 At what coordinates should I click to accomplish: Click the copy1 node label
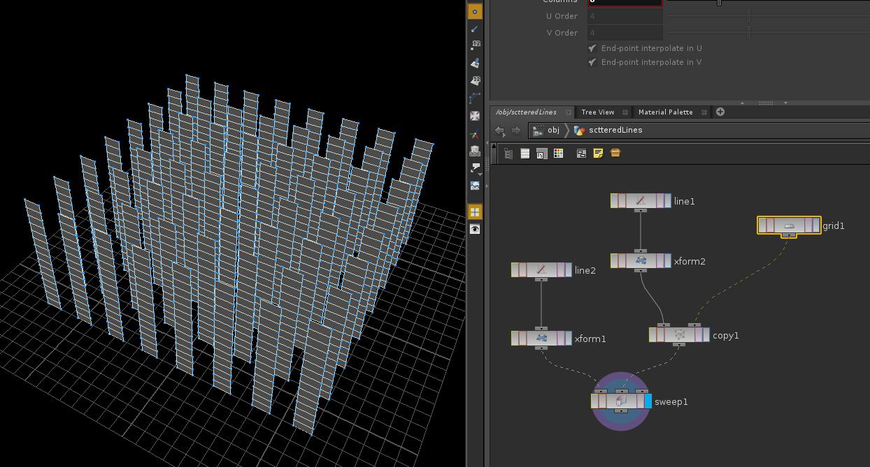[x=726, y=336]
